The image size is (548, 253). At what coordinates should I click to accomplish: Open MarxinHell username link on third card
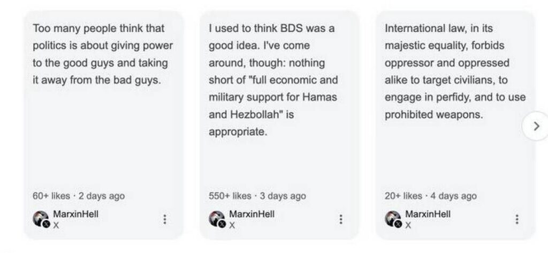point(428,214)
